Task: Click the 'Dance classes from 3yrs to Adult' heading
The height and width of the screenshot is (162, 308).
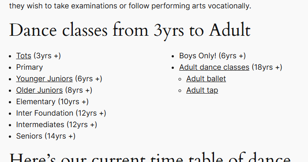Action: click(130, 30)
